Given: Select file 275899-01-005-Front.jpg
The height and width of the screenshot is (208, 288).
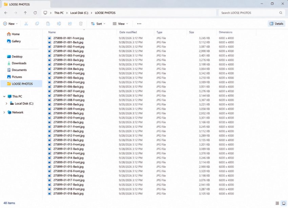Looking at the screenshot, I should point(69,73).
